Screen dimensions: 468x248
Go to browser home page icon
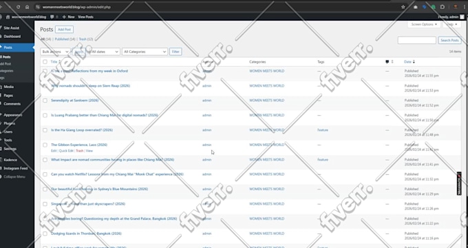coord(27,7)
